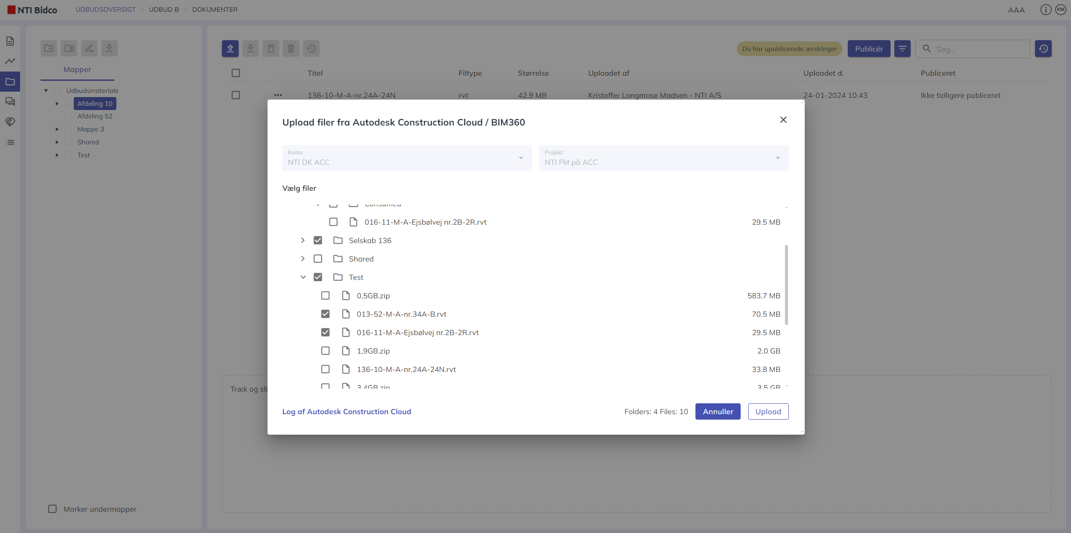Viewport: 1071px width, 533px height.
Task: Check the Shared folder checkbox in dialog
Action: (318, 259)
